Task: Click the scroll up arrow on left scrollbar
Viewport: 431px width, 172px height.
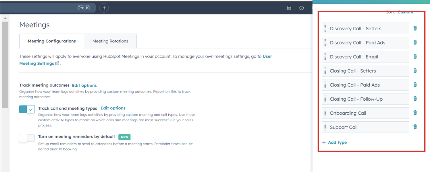Action: coord(5,18)
